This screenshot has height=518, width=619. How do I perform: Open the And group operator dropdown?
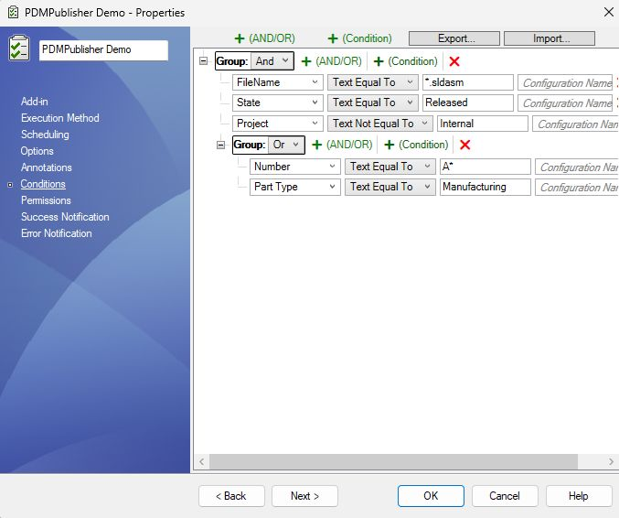(x=272, y=61)
